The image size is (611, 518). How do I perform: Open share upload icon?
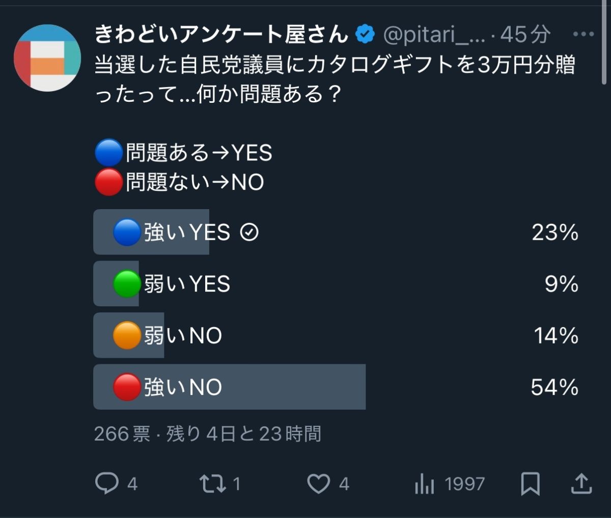click(x=581, y=483)
